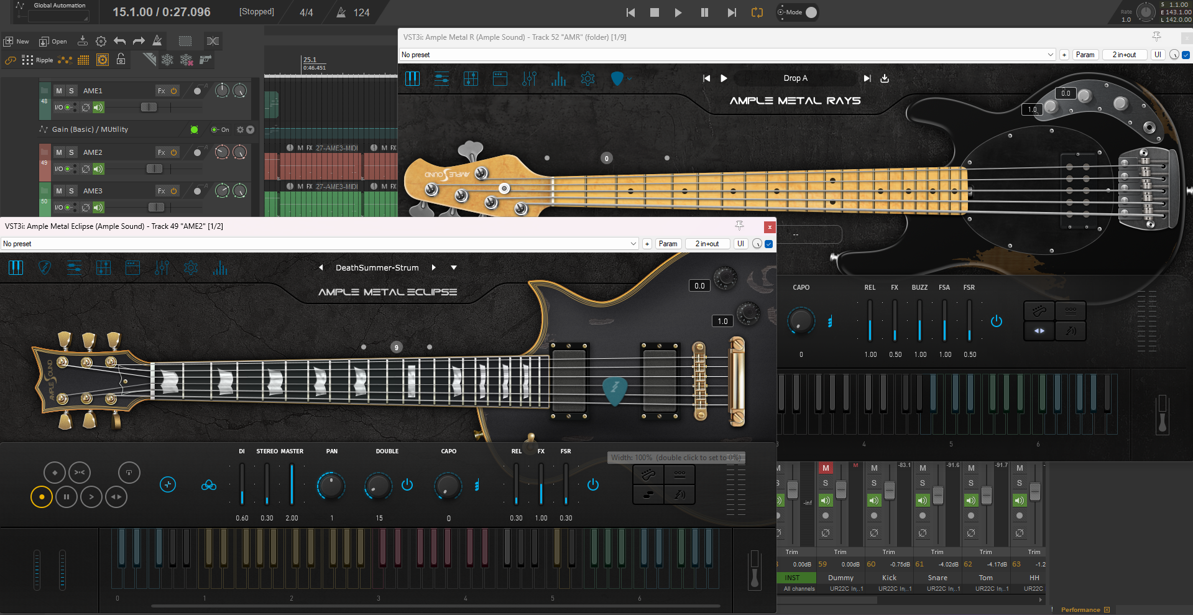This screenshot has width=1193, height=615.
Task: Toggle Metal Rays FSR power button
Action: 997,321
